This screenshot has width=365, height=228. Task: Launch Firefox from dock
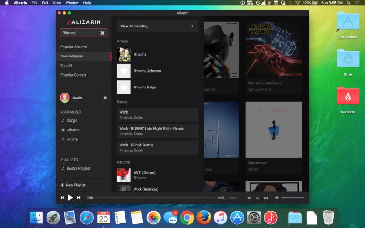click(x=203, y=218)
